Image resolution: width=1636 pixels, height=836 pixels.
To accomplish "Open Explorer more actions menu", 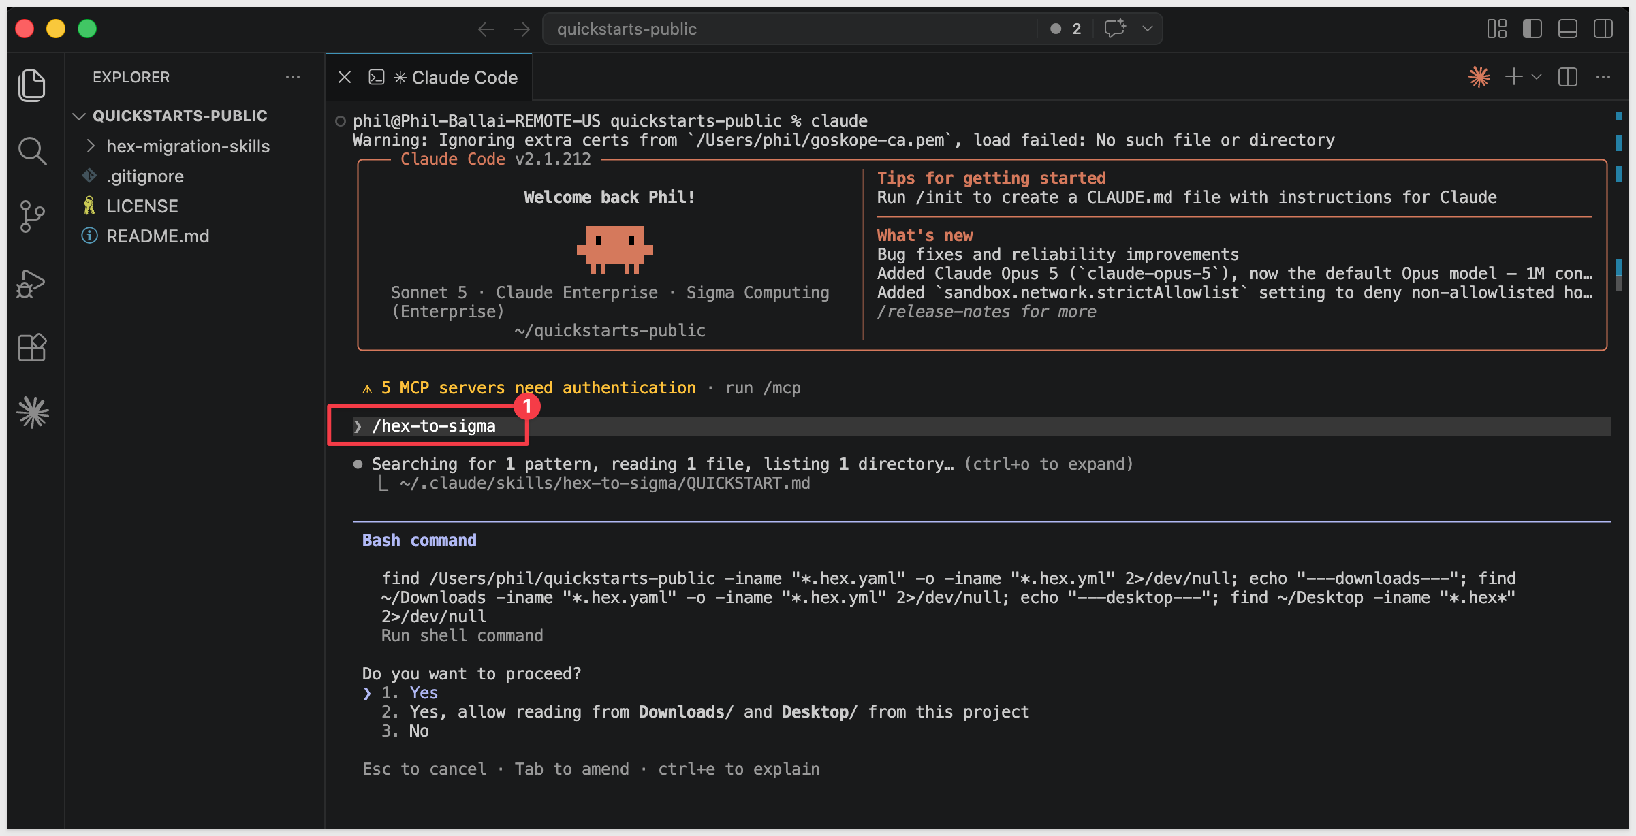I will 293,77.
